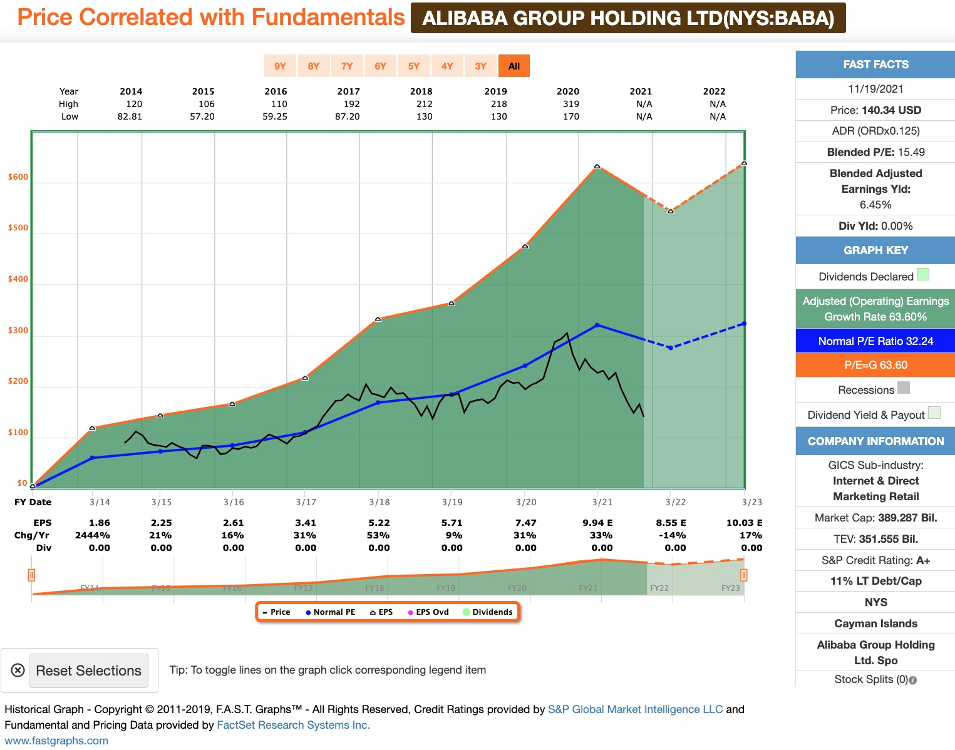Click the FY22 label in range navigator
Screen dimensions: 955x750
tap(659, 588)
